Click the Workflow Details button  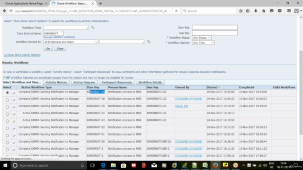[150, 82]
